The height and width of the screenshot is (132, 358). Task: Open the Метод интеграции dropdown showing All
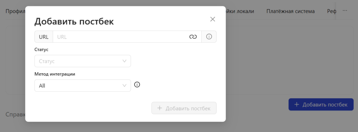pos(83,85)
